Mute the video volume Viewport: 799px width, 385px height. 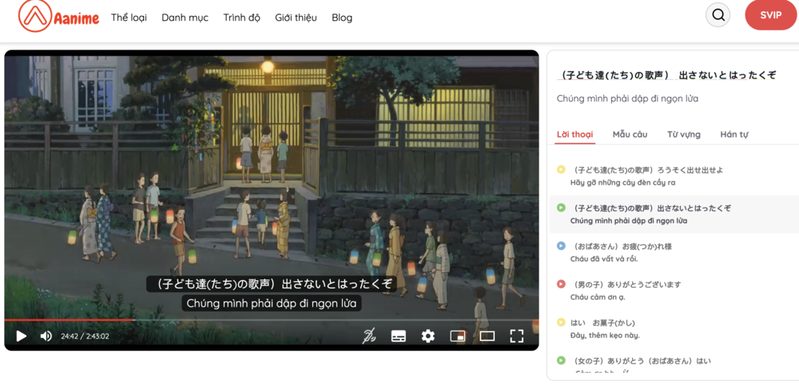click(x=46, y=336)
